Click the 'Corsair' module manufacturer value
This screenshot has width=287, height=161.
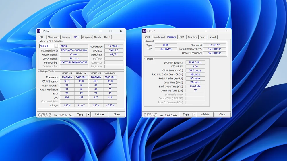[74, 54]
